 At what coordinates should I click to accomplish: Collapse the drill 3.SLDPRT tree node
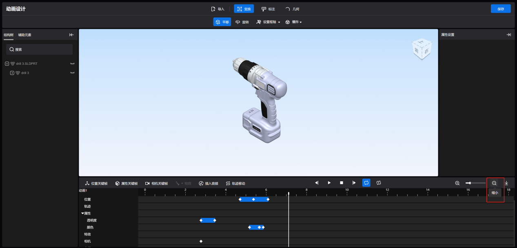point(7,64)
